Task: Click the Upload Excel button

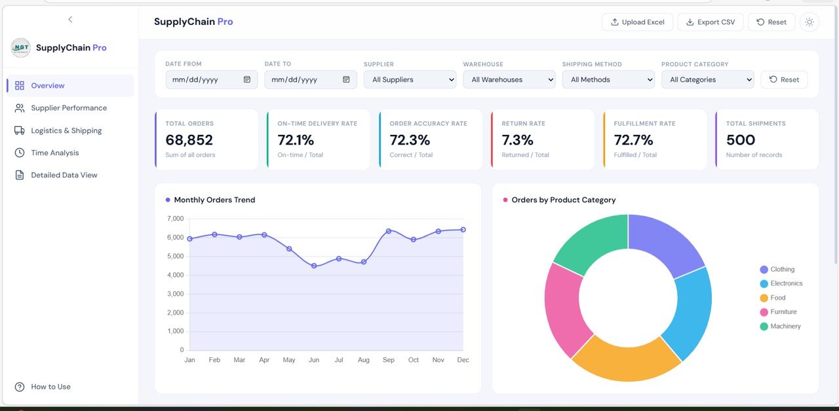Action: tap(637, 22)
